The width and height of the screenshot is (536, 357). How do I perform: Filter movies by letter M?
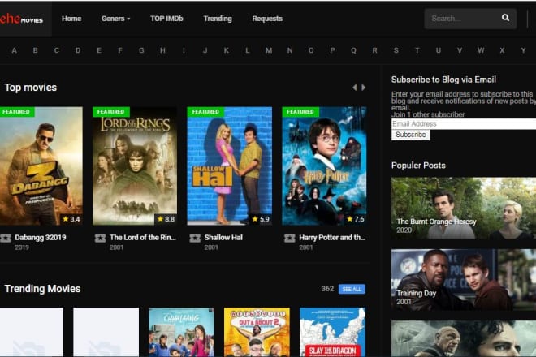pos(269,50)
